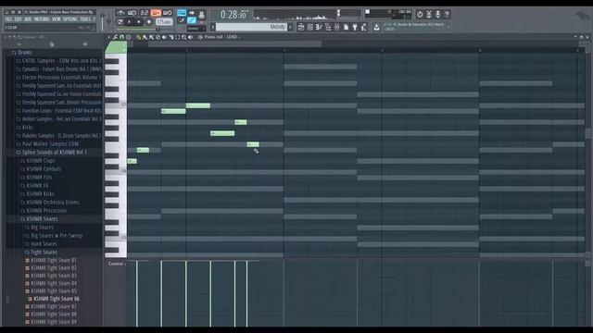593x333 pixels.
Task: Select the Playback speaker tool in piano roll
Action: pyautogui.click(x=190, y=37)
